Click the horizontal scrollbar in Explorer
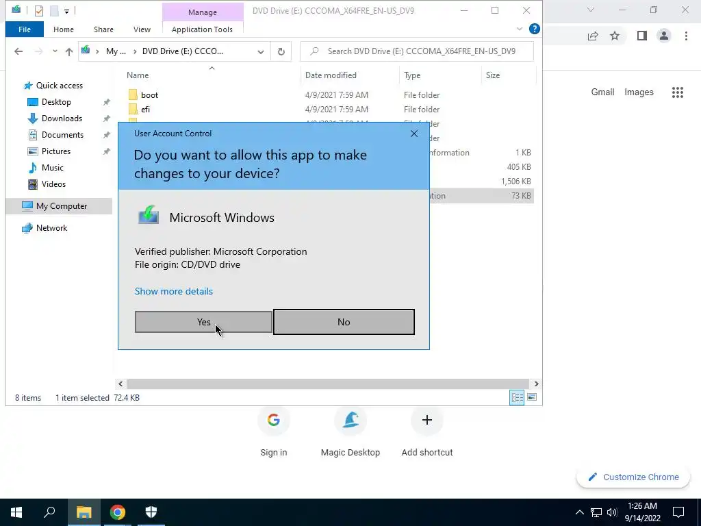The image size is (701, 526). (x=328, y=384)
